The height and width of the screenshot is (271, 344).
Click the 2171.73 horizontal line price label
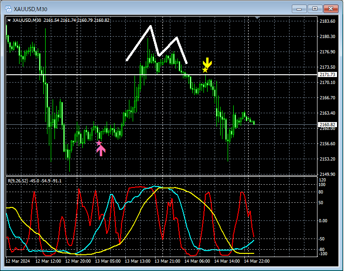[327, 75]
